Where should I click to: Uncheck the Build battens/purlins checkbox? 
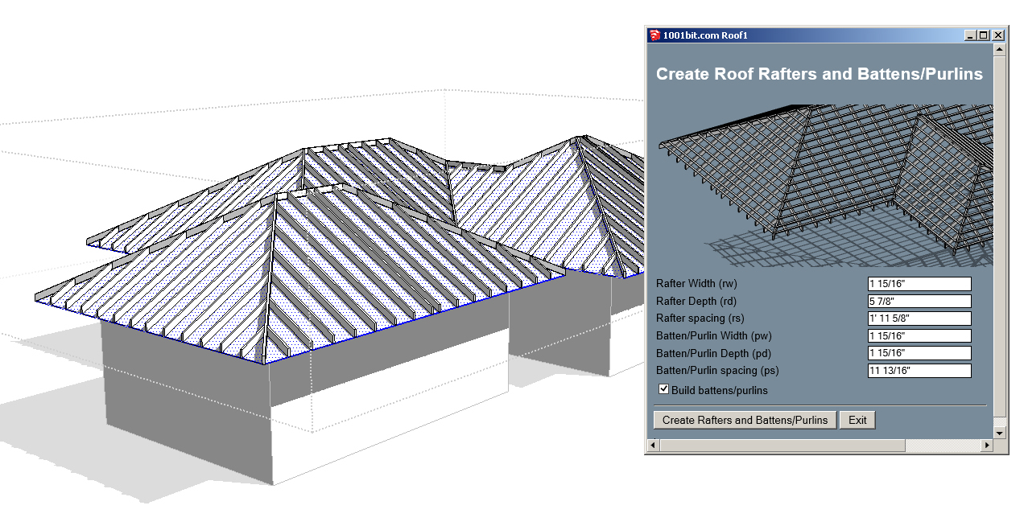coord(664,390)
